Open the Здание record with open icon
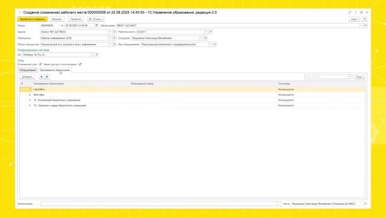The height and width of the screenshot is (217, 386). tap(114, 32)
